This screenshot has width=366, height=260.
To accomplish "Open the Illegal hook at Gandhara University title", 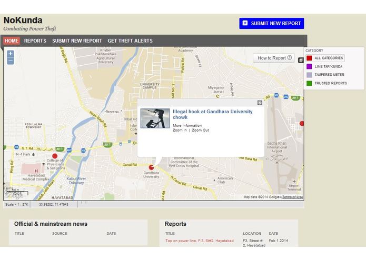I will point(212,114).
